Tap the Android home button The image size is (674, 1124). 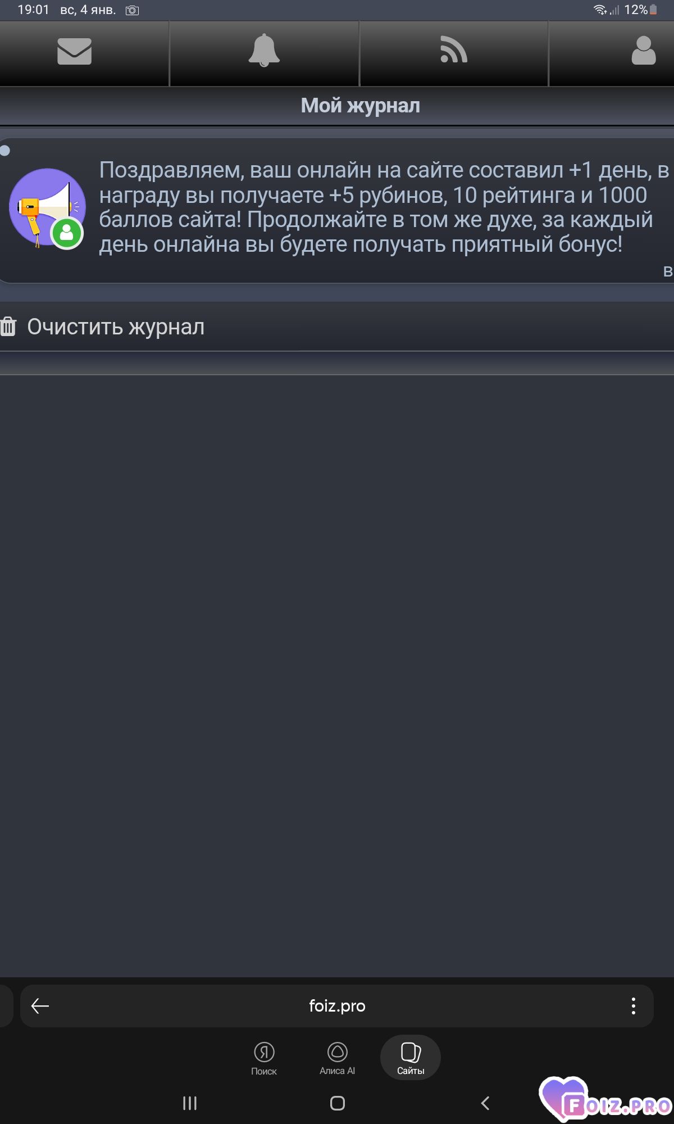click(x=338, y=1103)
